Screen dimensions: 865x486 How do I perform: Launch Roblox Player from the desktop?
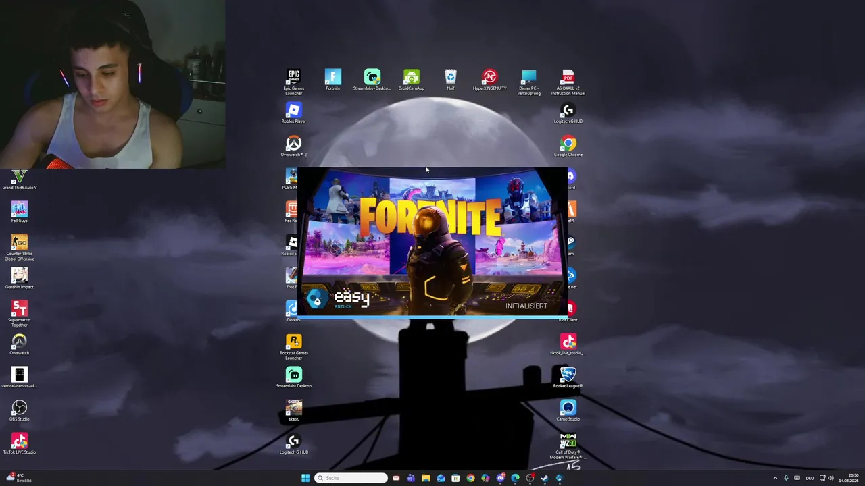tap(293, 113)
